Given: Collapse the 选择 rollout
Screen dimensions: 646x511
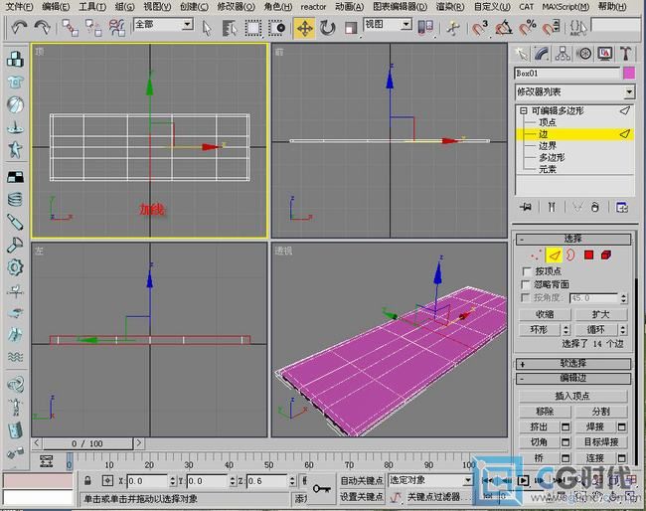Looking at the screenshot, I should click(573, 239).
